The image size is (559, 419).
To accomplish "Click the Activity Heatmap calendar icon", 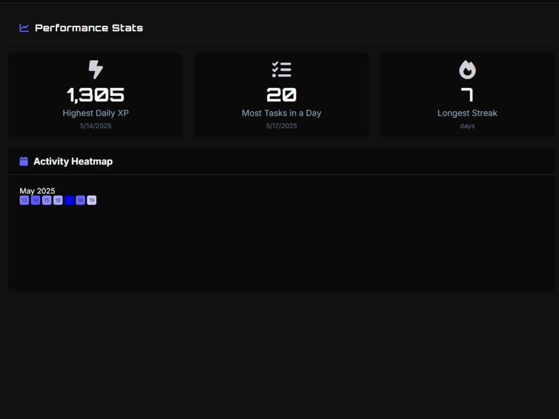I will tap(23, 161).
